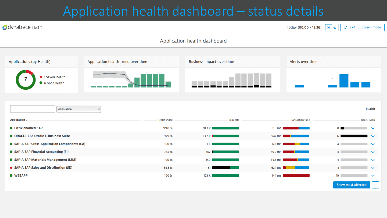
Task: Click green health dot for Citrix enabled SAP
Action: click(x=11, y=128)
